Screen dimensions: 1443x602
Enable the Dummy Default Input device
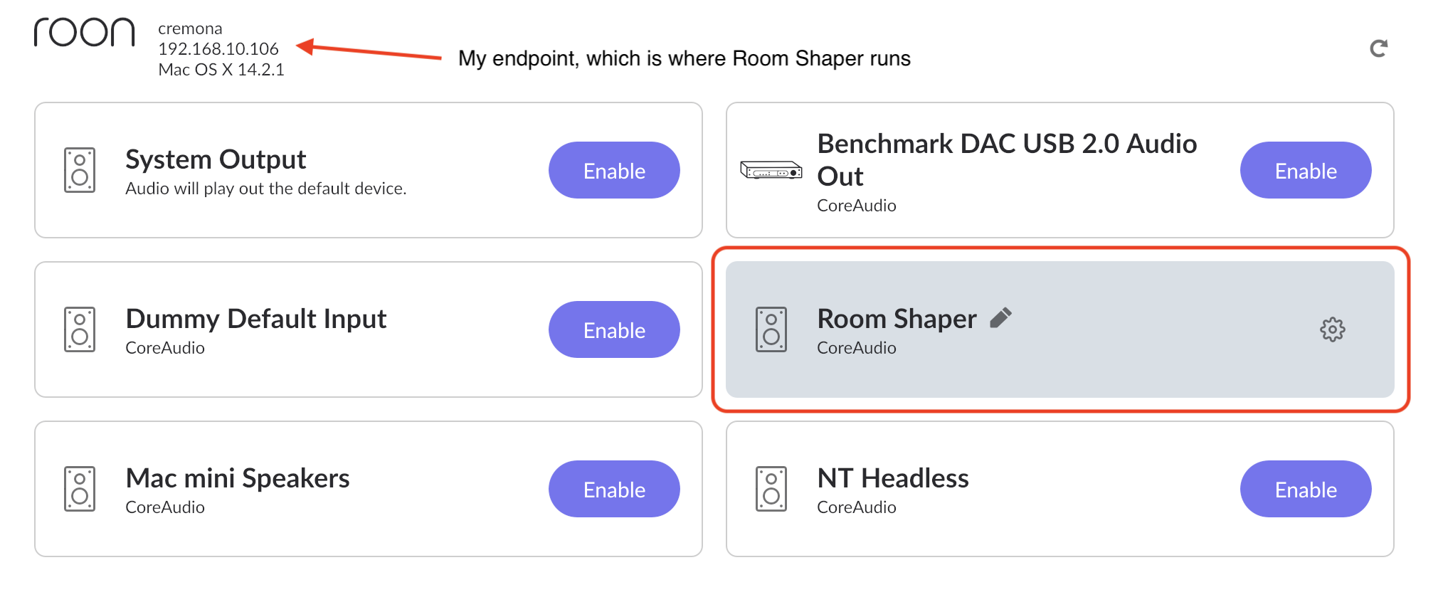(x=614, y=329)
